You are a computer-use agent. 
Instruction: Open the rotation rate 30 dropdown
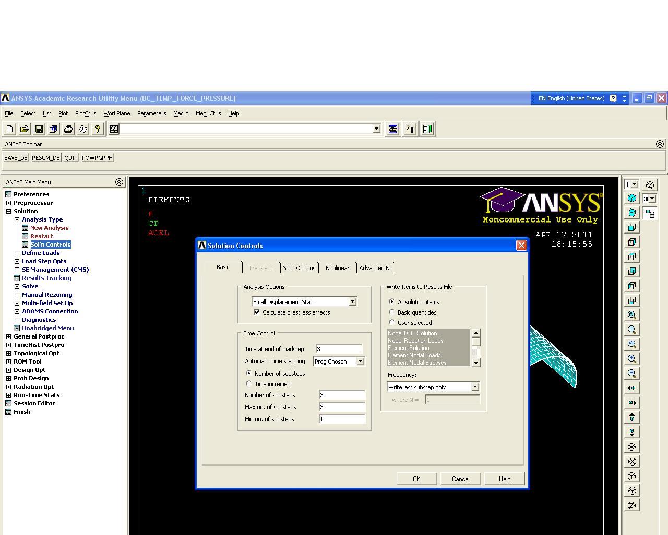[652, 199]
